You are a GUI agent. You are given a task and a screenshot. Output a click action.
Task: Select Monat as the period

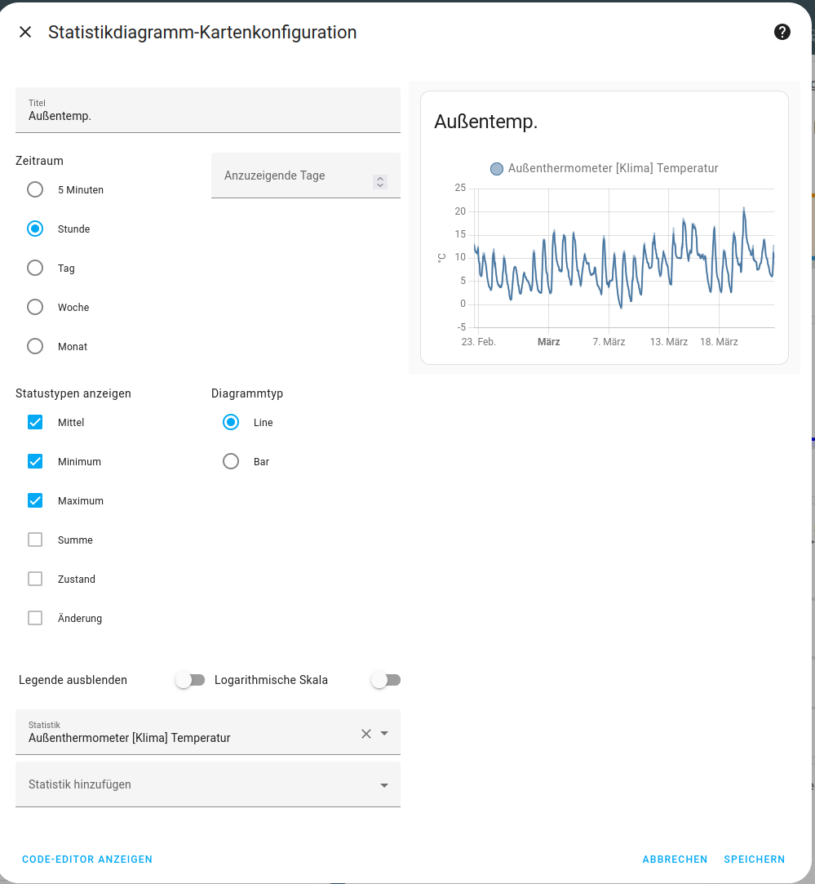(x=35, y=347)
